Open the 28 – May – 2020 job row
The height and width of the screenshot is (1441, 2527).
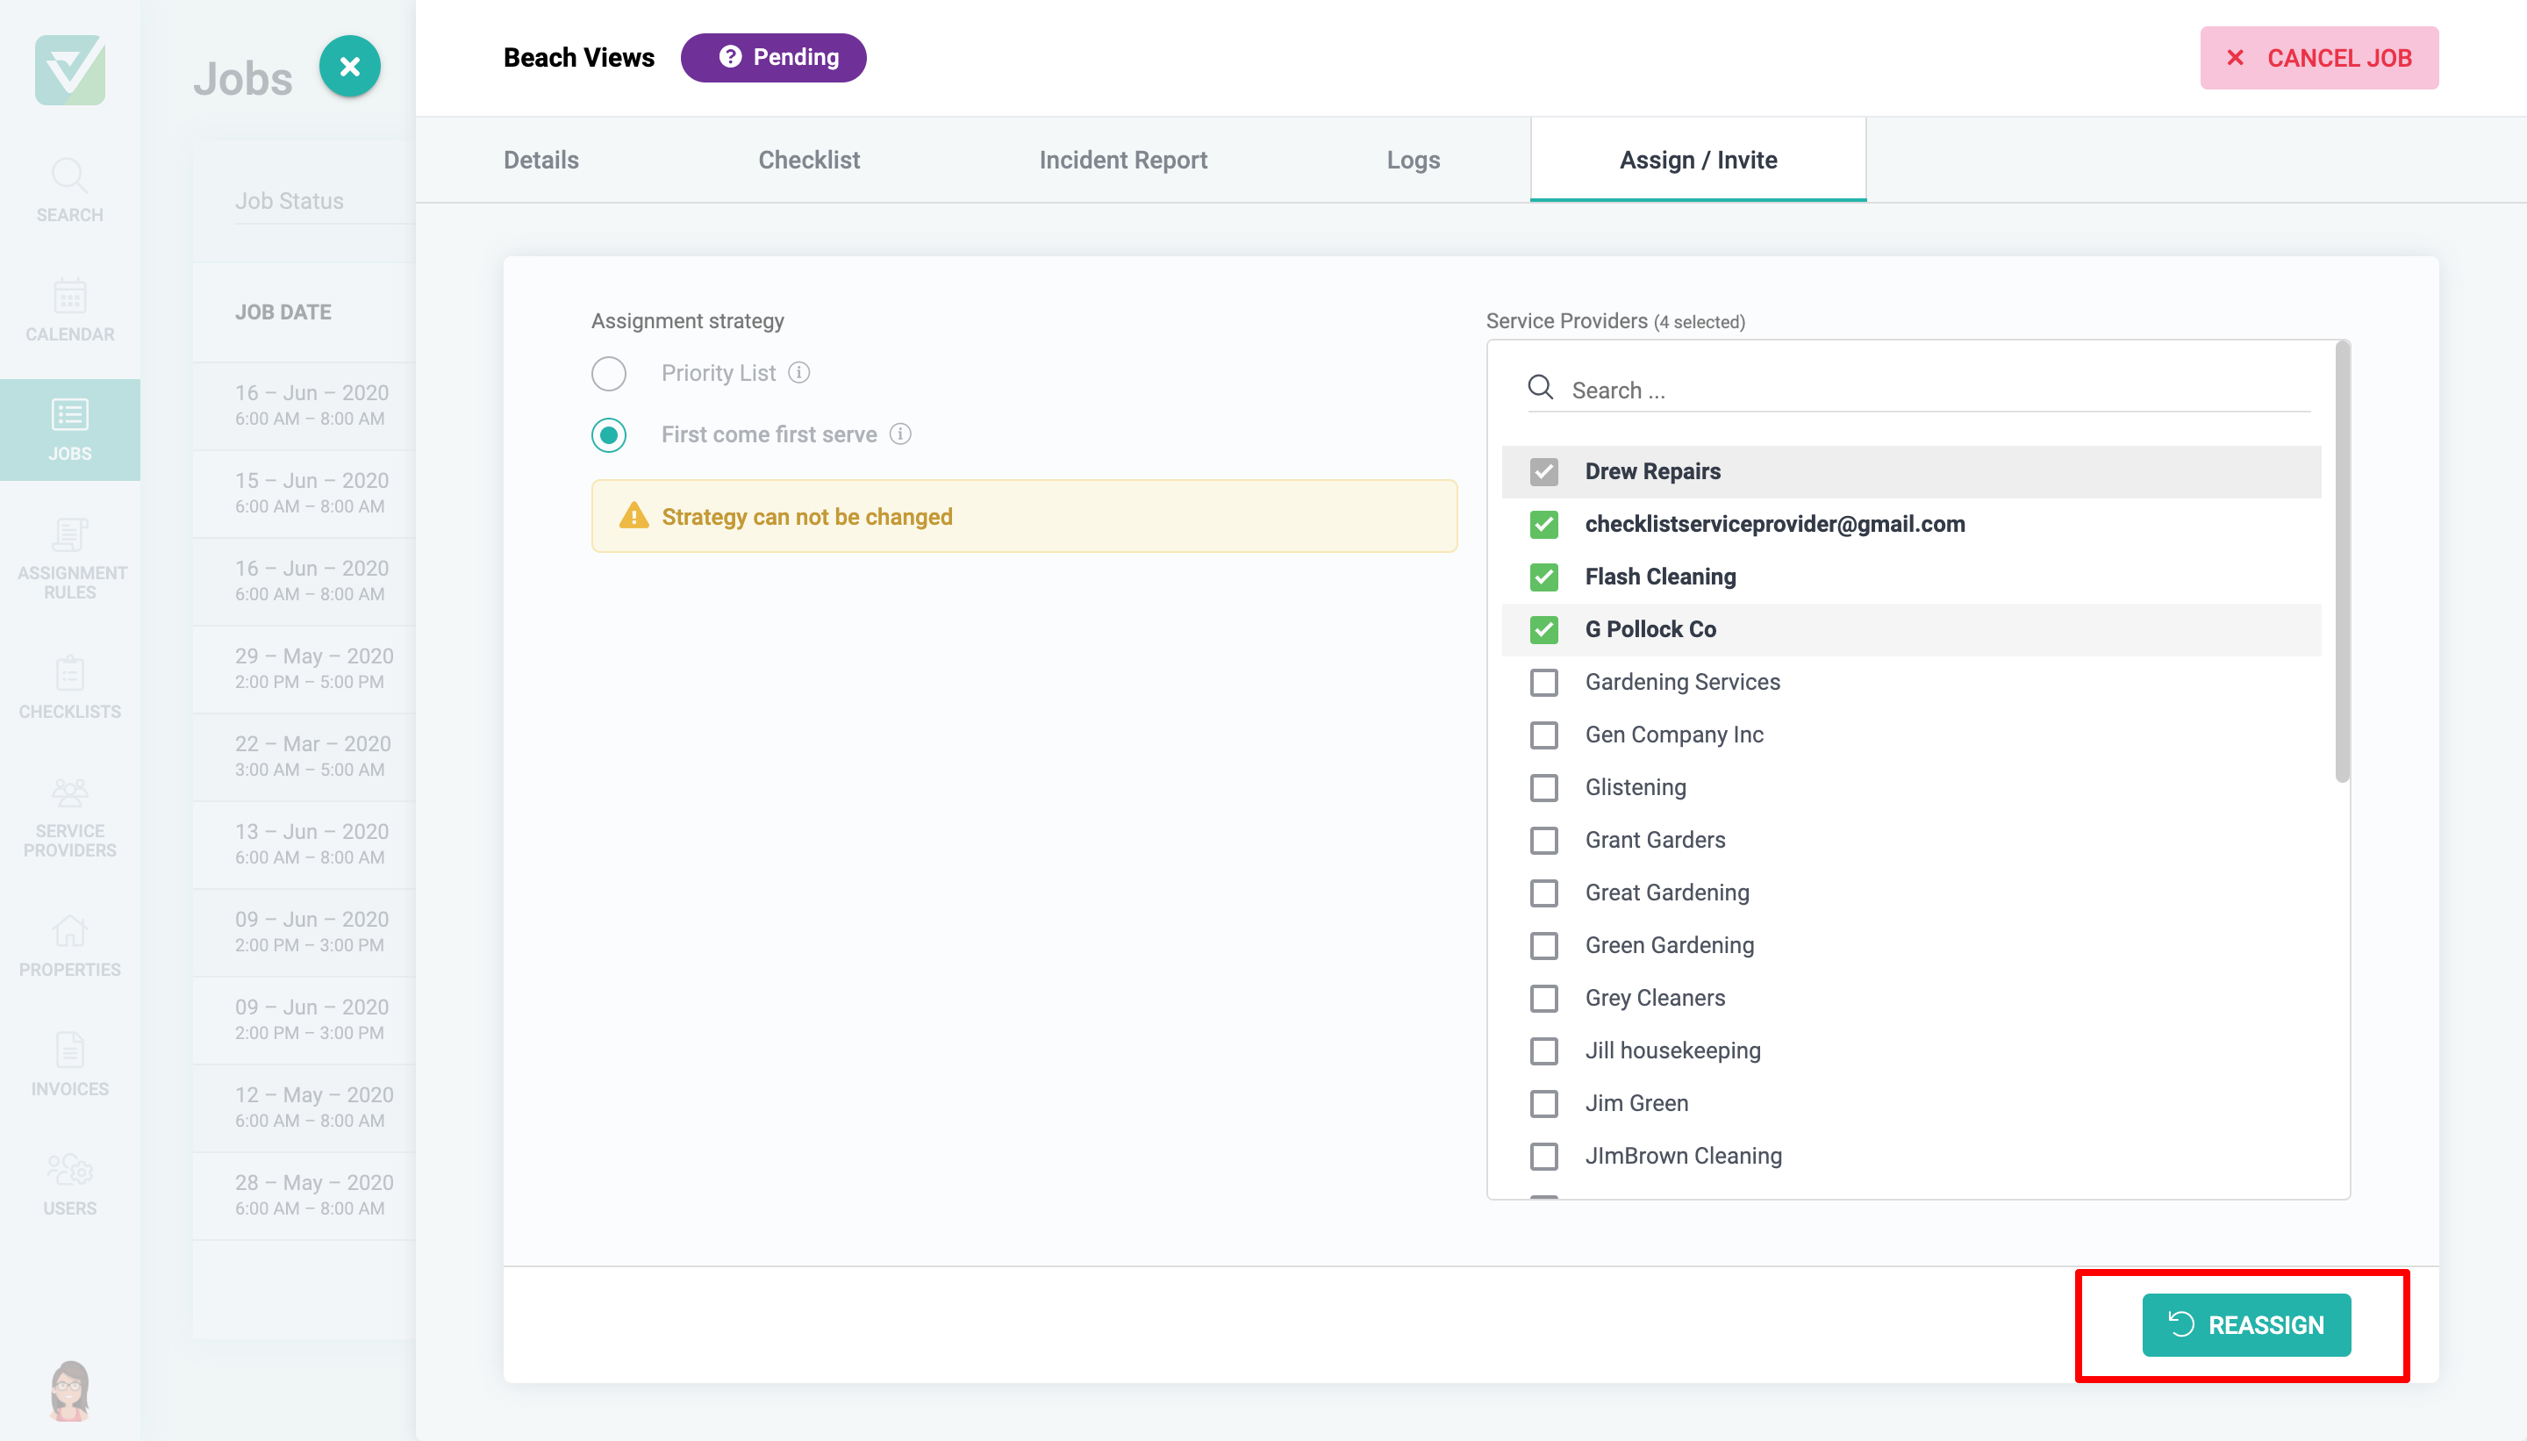click(304, 1195)
